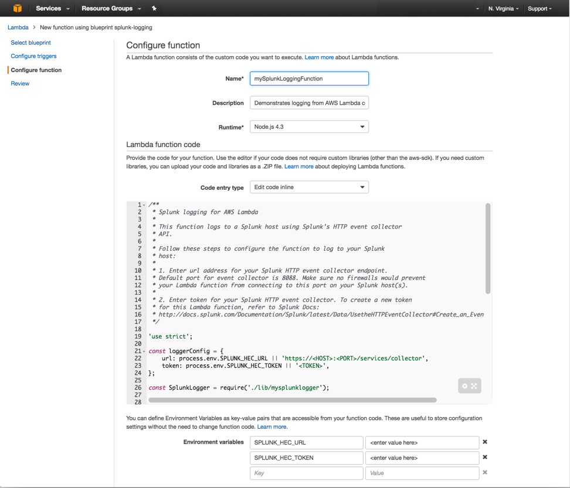Click the SPLUNK_HEC_URL value field
This screenshot has height=488, width=570.
click(422, 443)
